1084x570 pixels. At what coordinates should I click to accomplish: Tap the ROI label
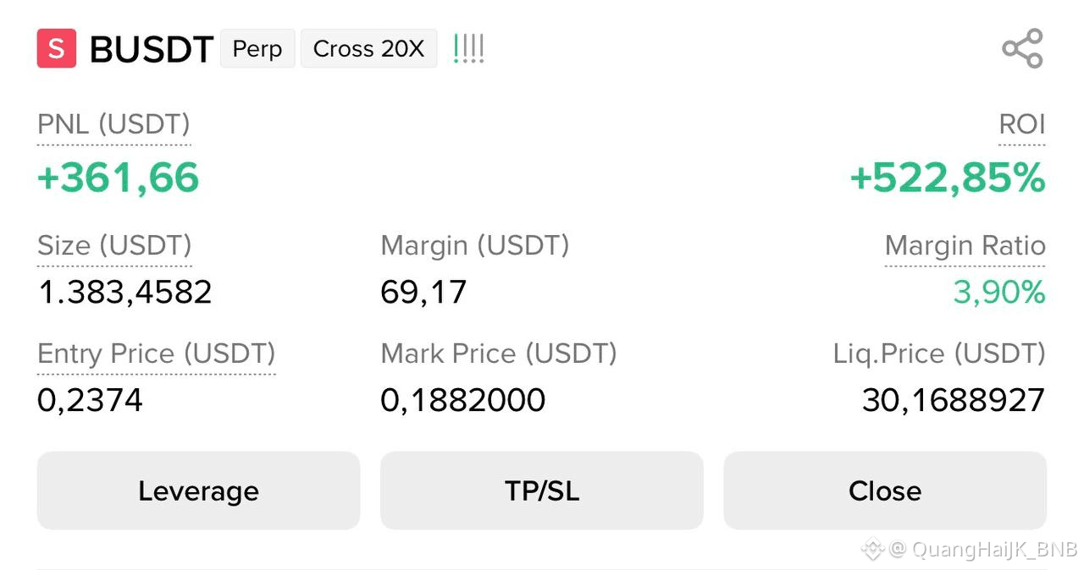pyautogui.click(x=1022, y=124)
